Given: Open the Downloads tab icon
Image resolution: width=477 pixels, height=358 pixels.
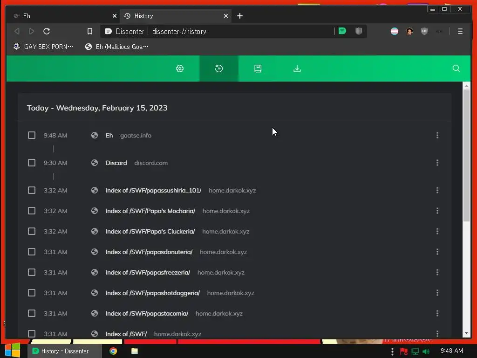Looking at the screenshot, I should 297,69.
